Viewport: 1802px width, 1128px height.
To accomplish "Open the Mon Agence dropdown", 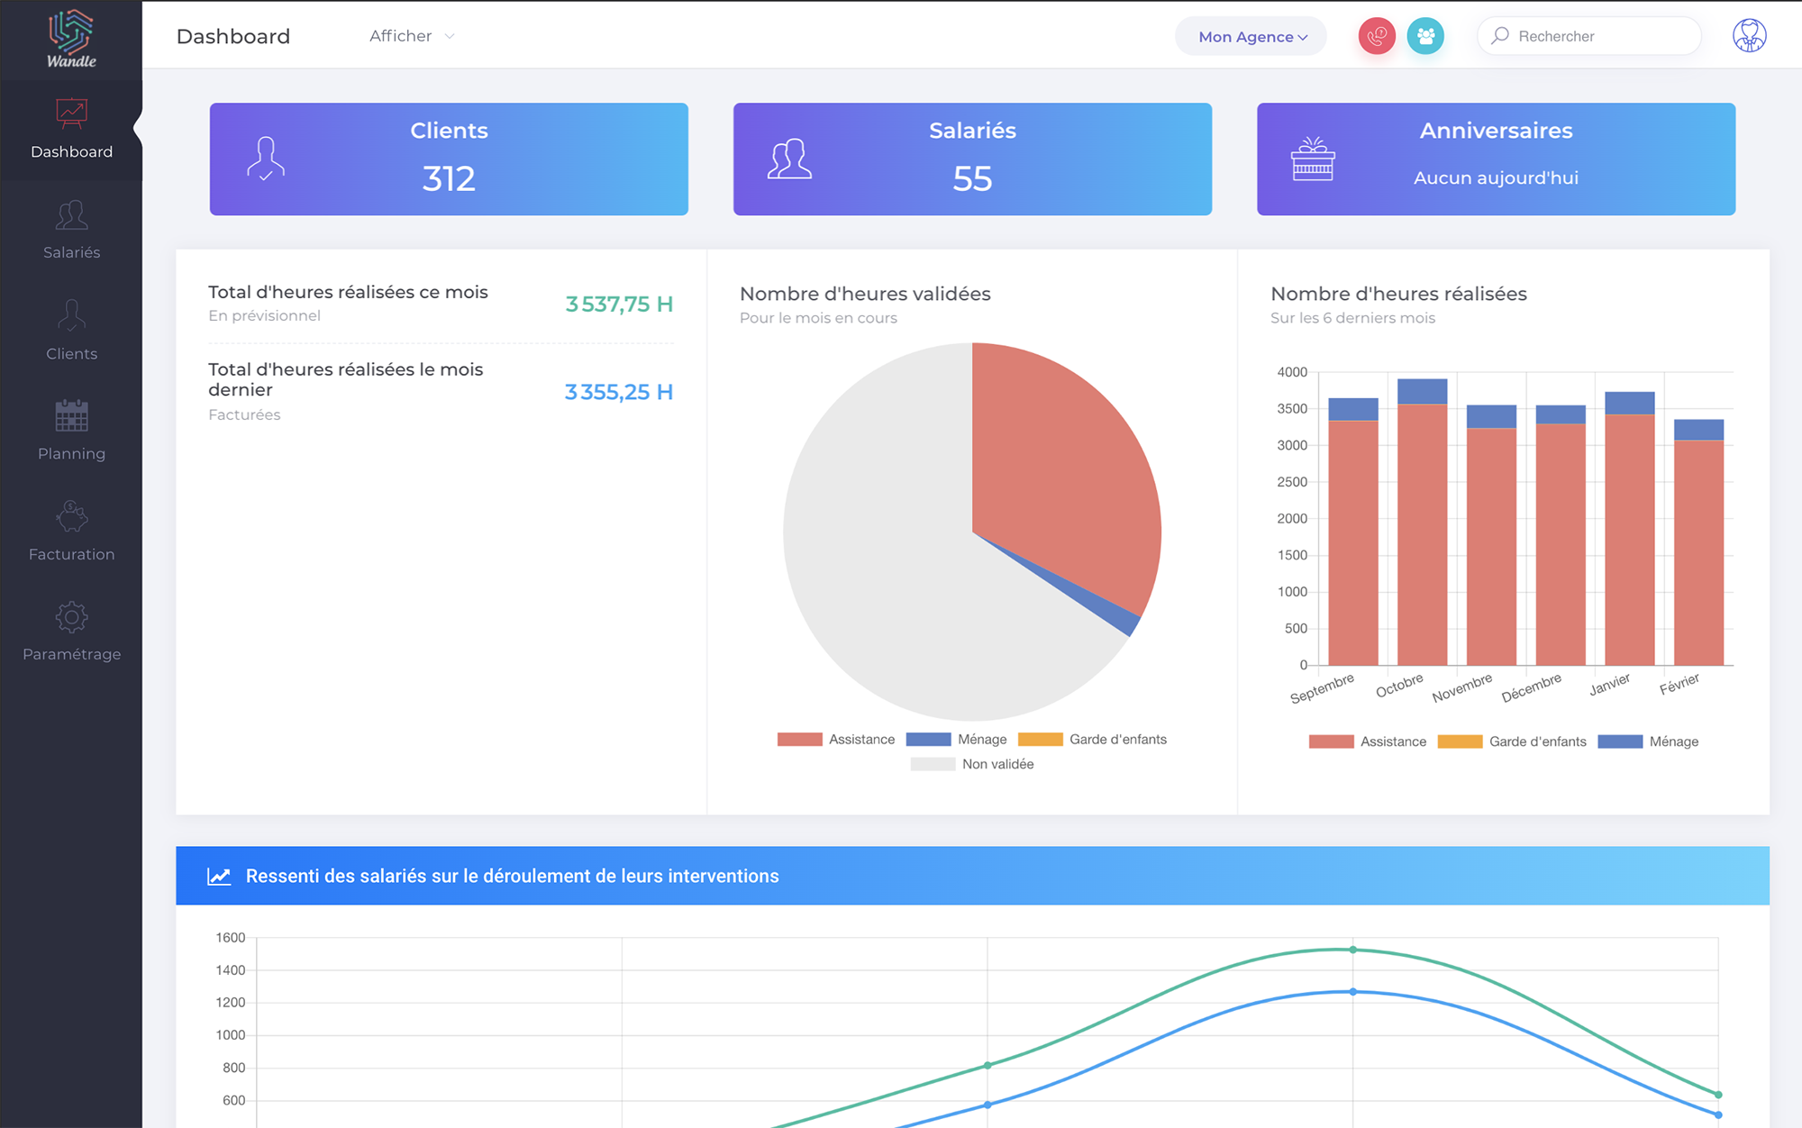I will [x=1251, y=36].
